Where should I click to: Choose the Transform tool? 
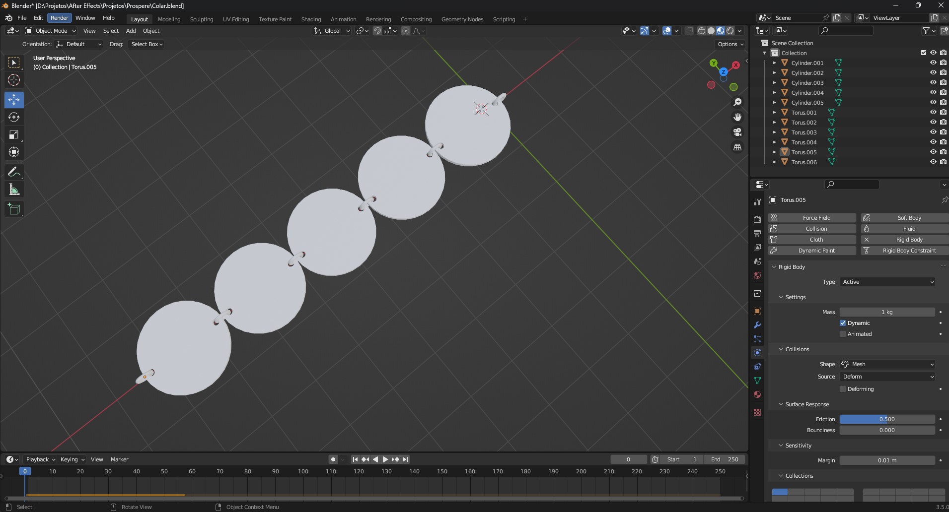pos(14,152)
